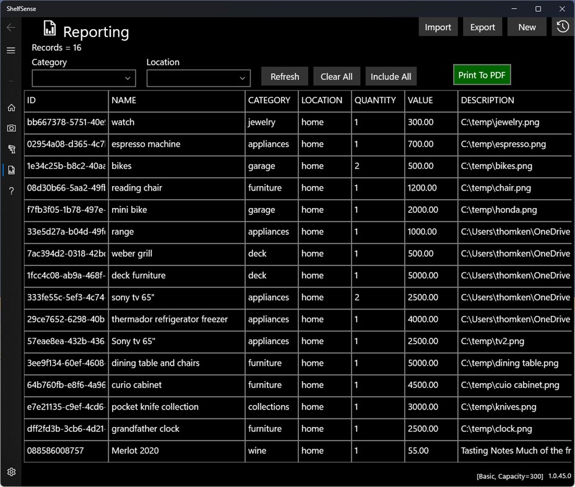Click the NAME column header
575x487 pixels.
coord(124,100)
